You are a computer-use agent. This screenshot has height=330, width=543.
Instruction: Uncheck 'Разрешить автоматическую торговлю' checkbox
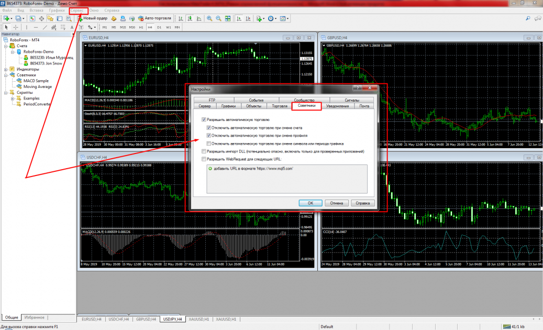pyautogui.click(x=204, y=120)
